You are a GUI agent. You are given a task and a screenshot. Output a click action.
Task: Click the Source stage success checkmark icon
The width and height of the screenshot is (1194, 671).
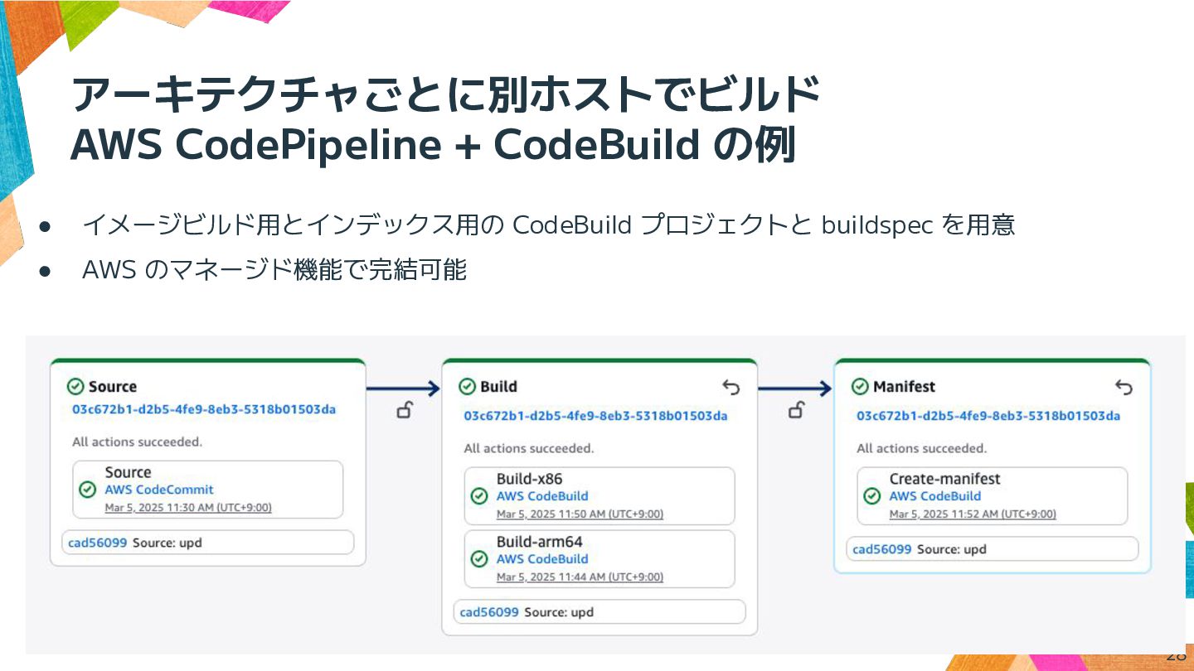75,387
